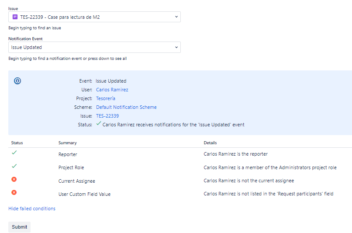Screen dimensions: 352x233
Task: Click 'Carlos Ramirez is the reporter' detail text
Action: point(235,154)
